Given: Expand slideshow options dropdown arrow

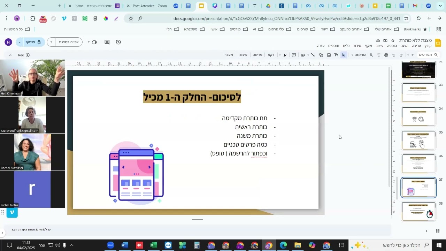Looking at the screenshot, I should coord(51,42).
